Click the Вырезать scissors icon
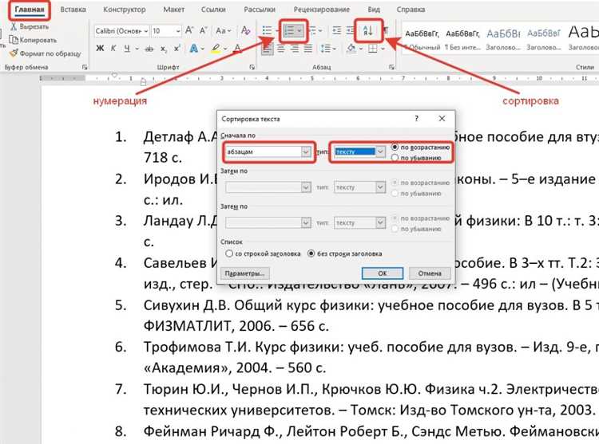Screen dimensions: 599x444 (x=14, y=26)
